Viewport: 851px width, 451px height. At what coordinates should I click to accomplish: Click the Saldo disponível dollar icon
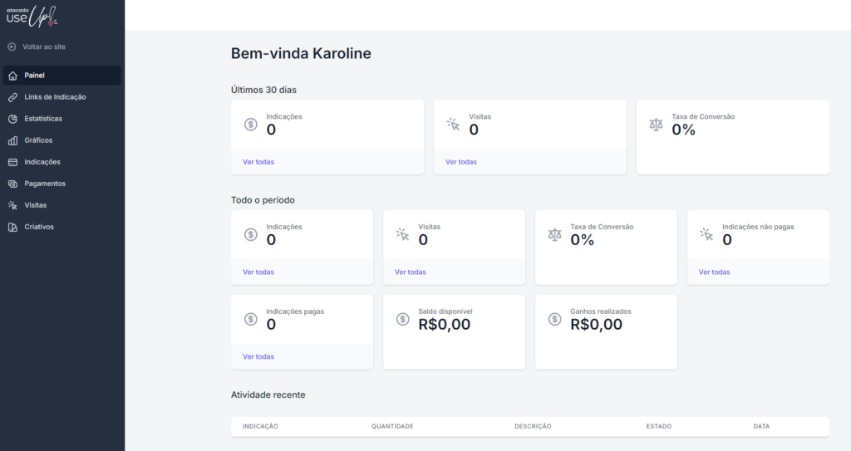[403, 319]
